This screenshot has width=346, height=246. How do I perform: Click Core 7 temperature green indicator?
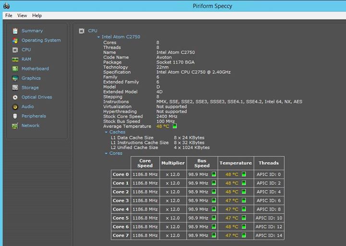(x=244, y=235)
